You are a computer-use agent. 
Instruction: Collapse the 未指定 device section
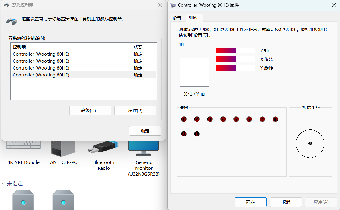pyautogui.click(x=3, y=183)
